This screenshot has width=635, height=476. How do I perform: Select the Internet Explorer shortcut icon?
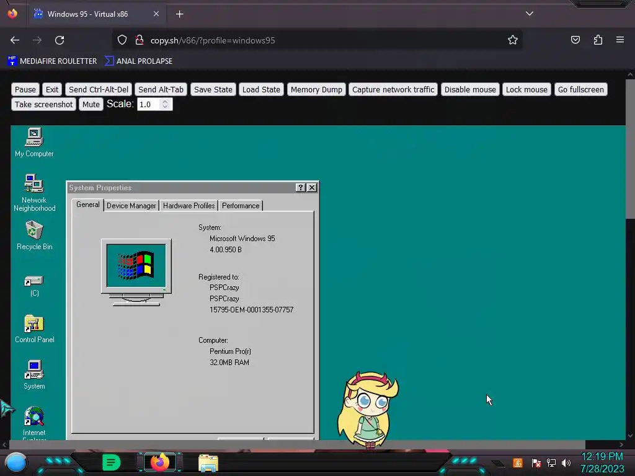34,423
